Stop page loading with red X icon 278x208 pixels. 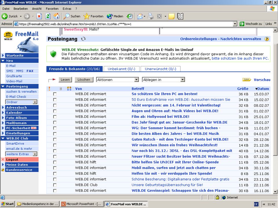[39, 16]
